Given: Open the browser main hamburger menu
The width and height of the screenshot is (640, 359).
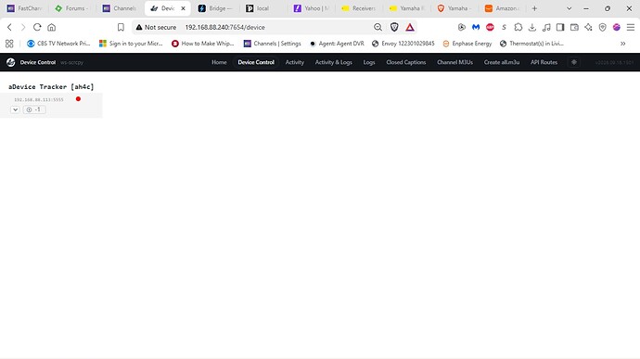Looking at the screenshot, I should (x=631, y=27).
